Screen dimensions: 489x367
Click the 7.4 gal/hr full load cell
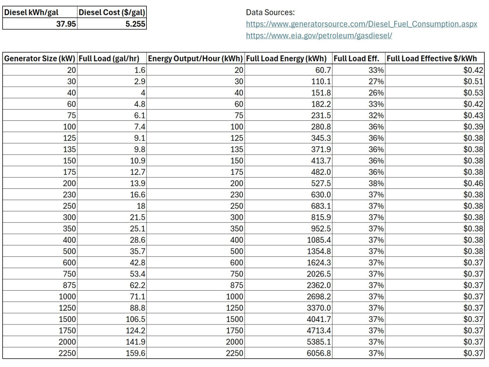click(x=112, y=126)
